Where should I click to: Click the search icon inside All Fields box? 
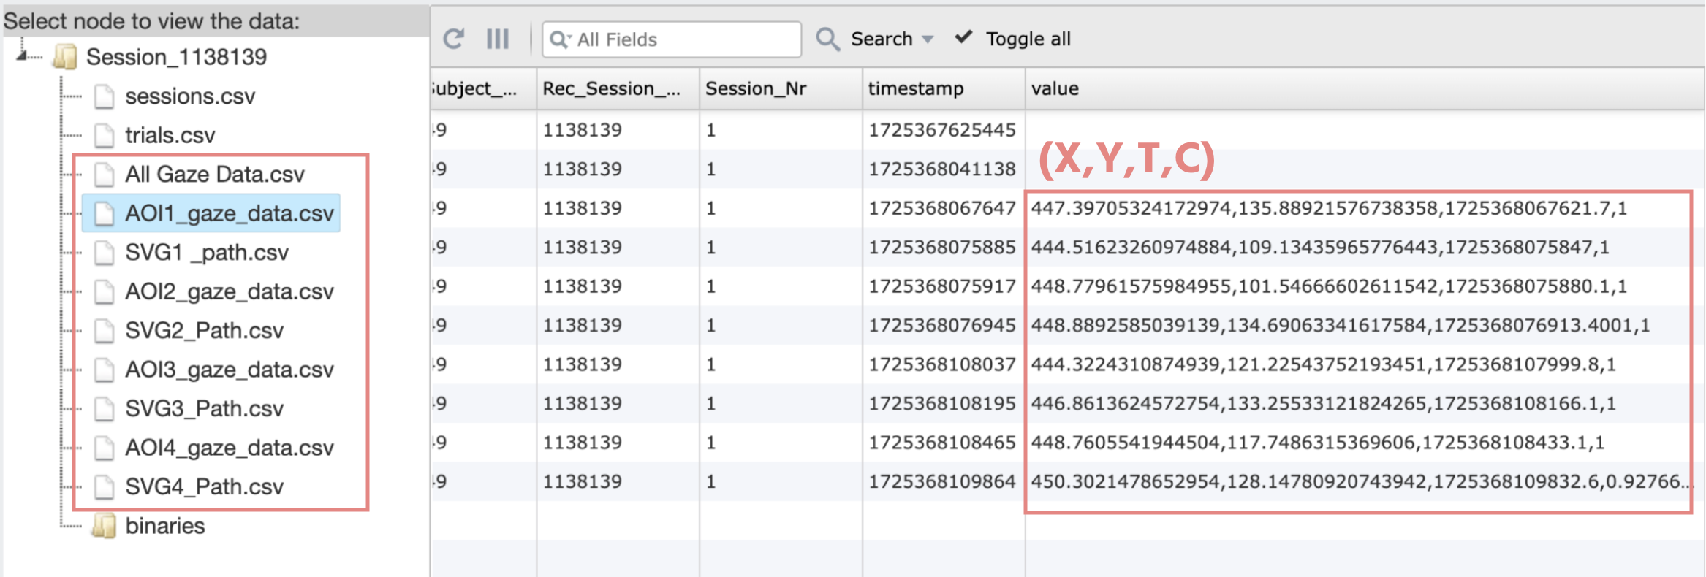[560, 39]
